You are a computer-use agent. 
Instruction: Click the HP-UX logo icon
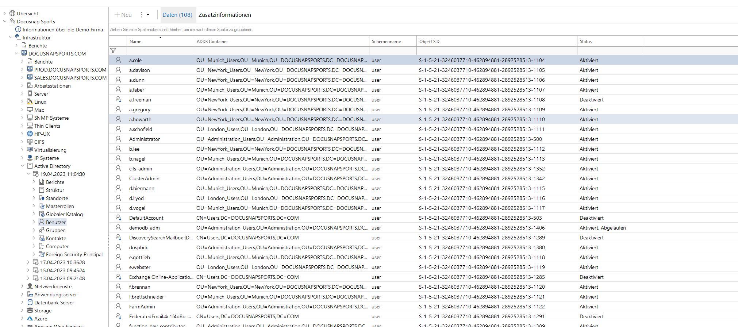click(30, 134)
